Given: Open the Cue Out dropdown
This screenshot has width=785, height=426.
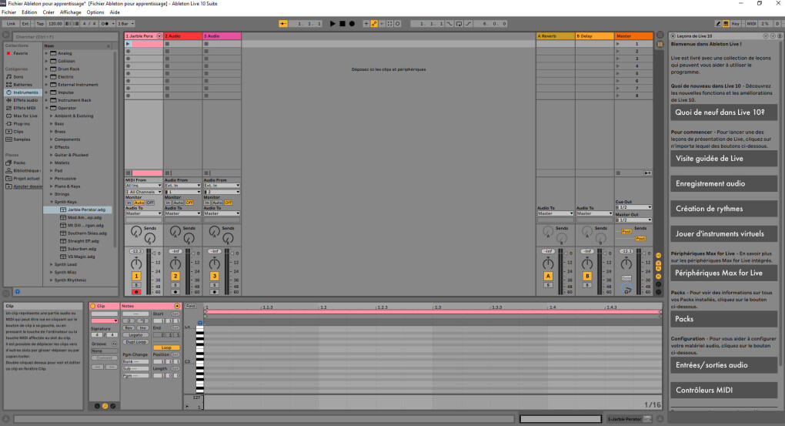Looking at the screenshot, I should (x=634, y=207).
